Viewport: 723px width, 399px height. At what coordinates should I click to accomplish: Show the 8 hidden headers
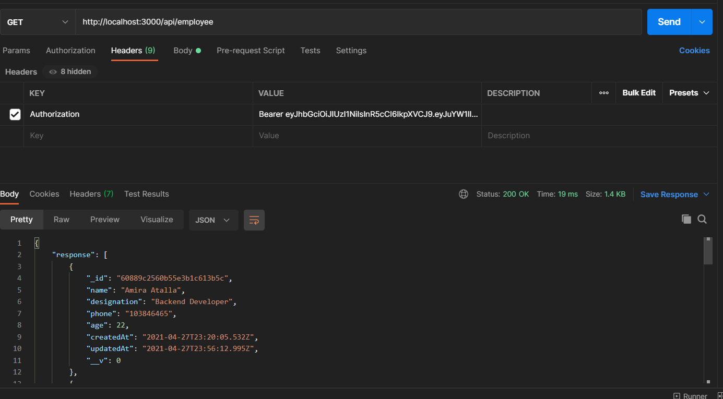click(70, 71)
